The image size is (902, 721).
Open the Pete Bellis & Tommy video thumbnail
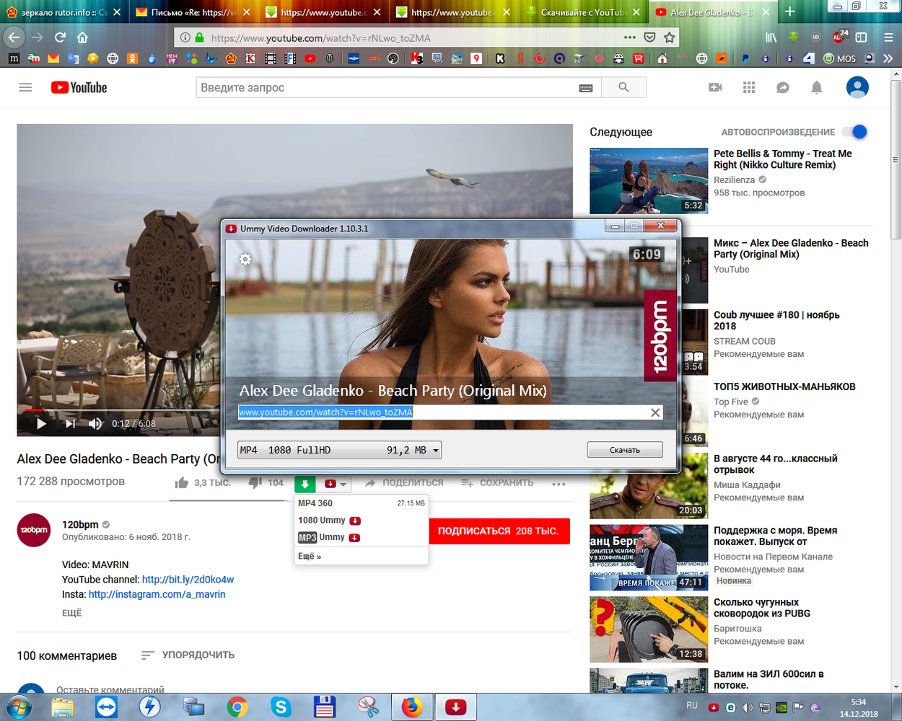coord(649,181)
